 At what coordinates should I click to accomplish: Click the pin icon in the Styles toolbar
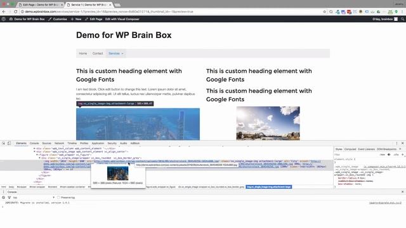click(389, 155)
